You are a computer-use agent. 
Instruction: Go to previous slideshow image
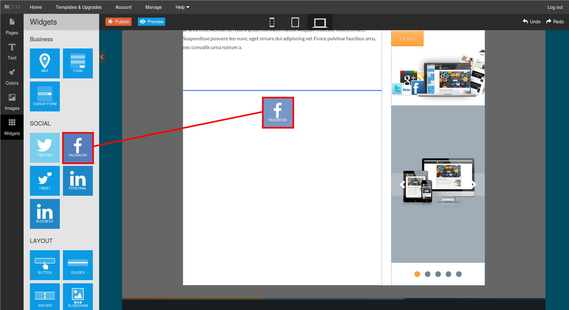402,184
